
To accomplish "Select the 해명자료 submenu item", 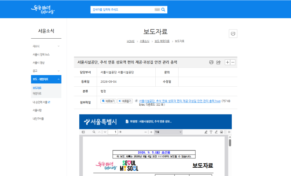I will (37, 93).
